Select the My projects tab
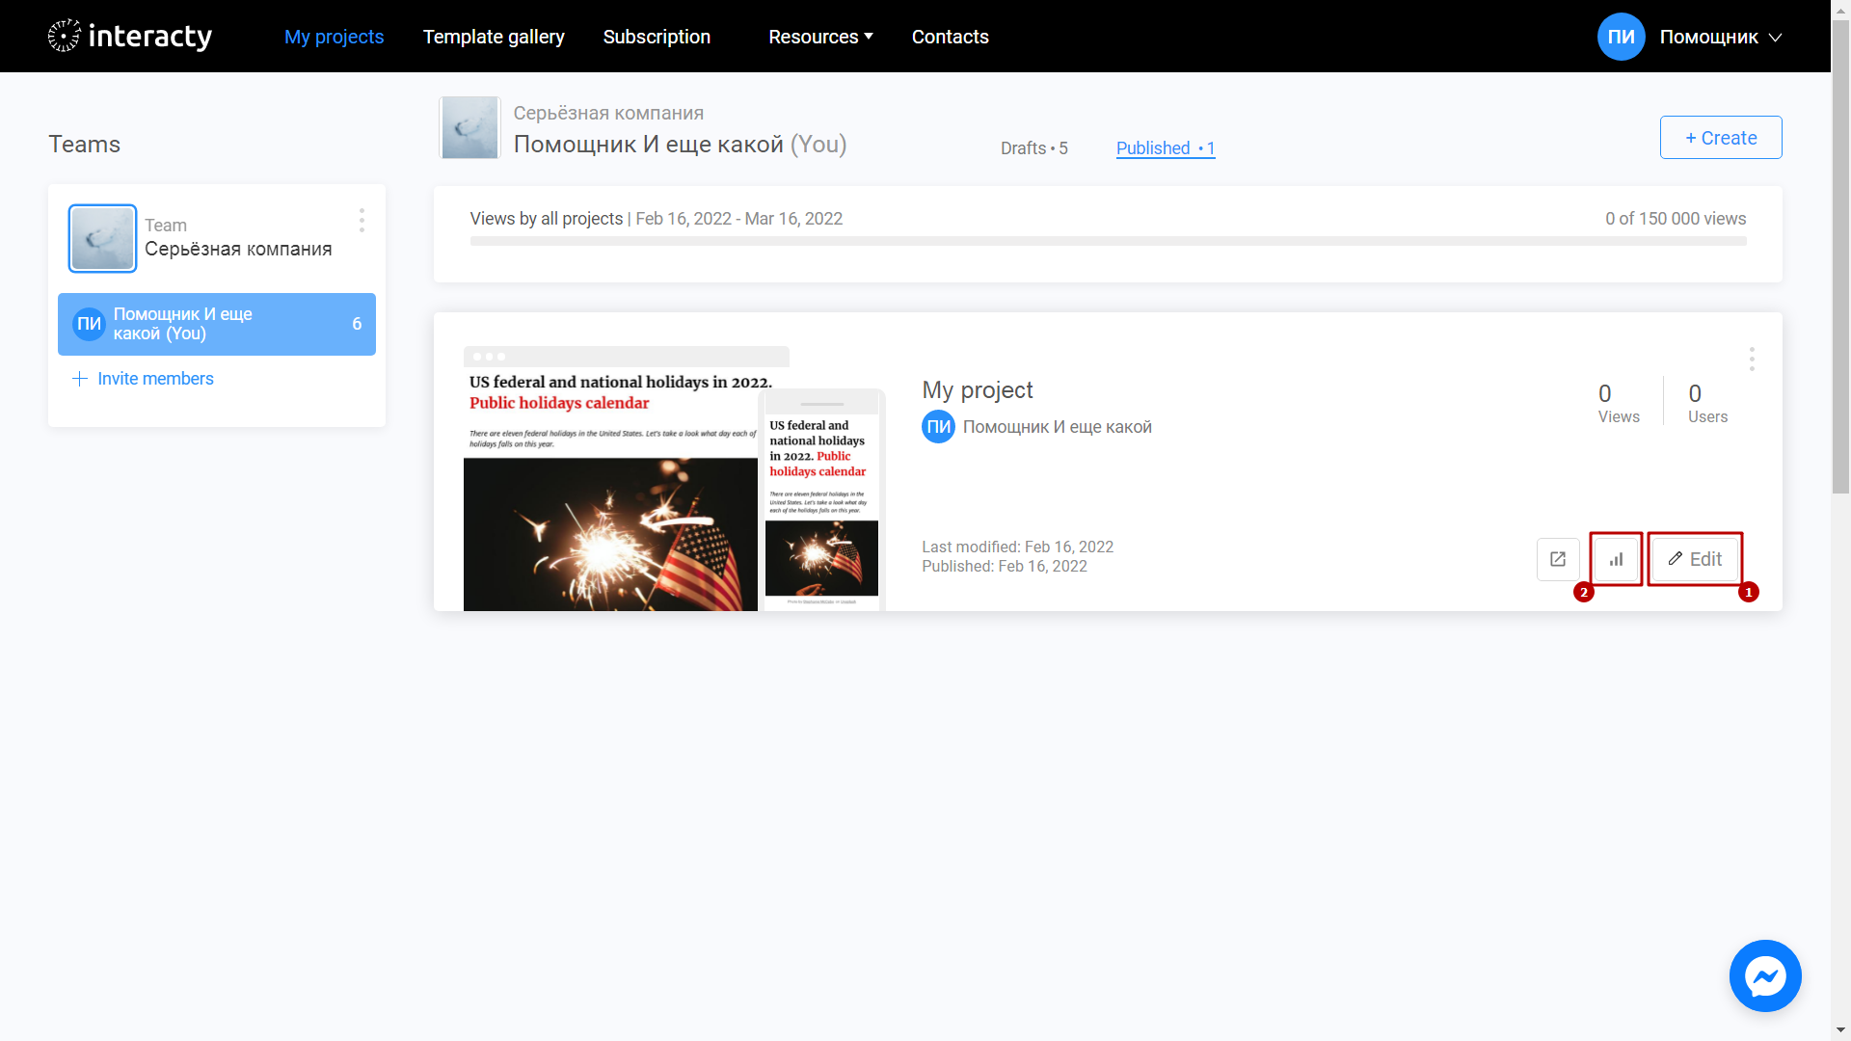 335,36
